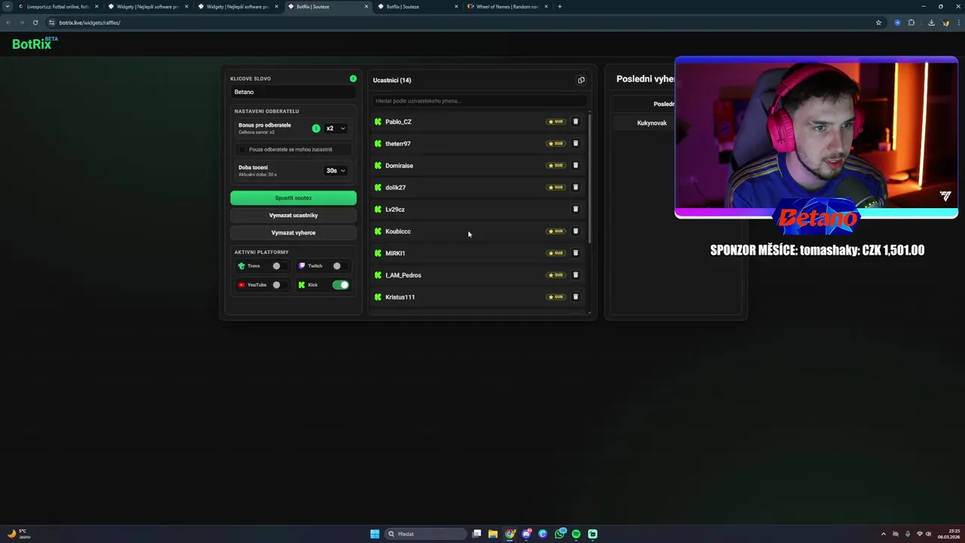Click participant search field

tap(478, 100)
